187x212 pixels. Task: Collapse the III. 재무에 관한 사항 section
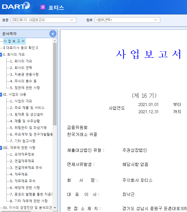pyautogui.click(x=1, y=148)
